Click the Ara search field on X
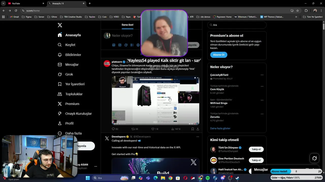This screenshot has width=325, height=182. coord(237,25)
